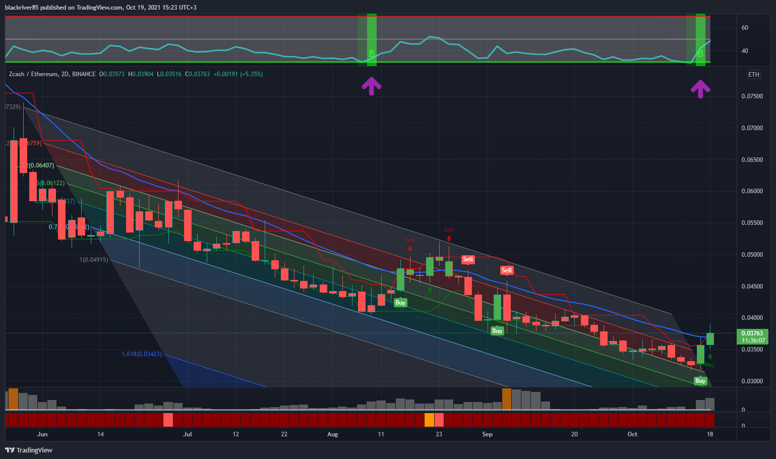Screen dimensions: 776x459
Task: Click the Sep label on the time axis
Action: pyautogui.click(x=487, y=434)
